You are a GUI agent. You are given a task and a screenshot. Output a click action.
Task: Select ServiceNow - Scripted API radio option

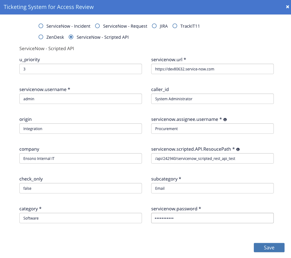(x=71, y=37)
